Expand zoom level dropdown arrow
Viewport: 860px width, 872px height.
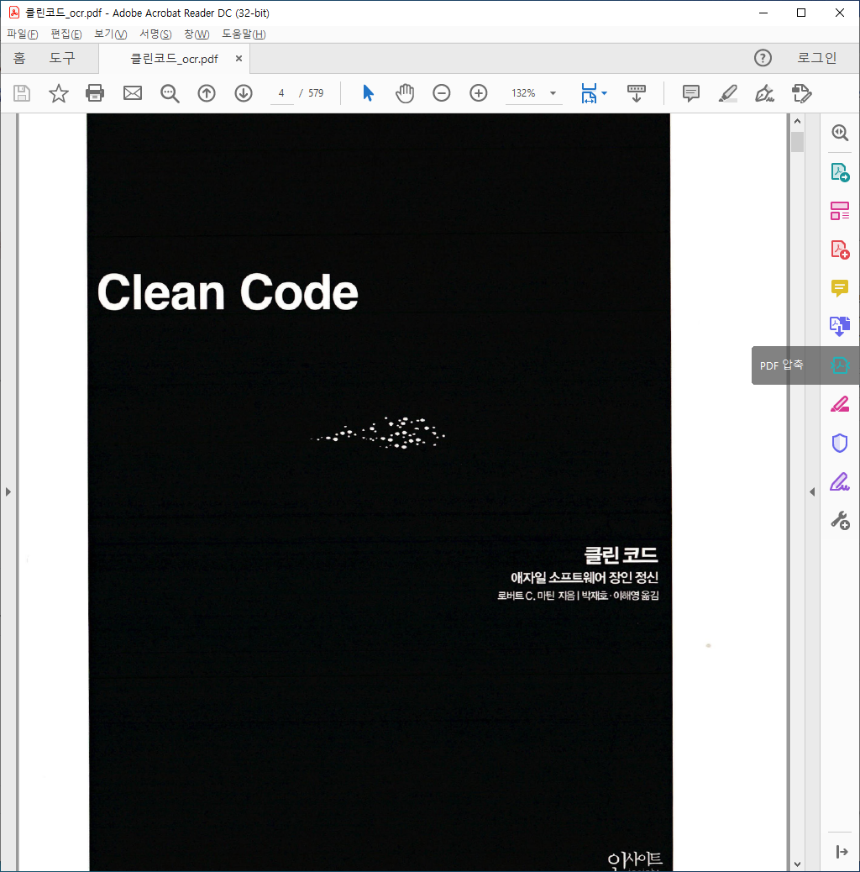(x=553, y=93)
